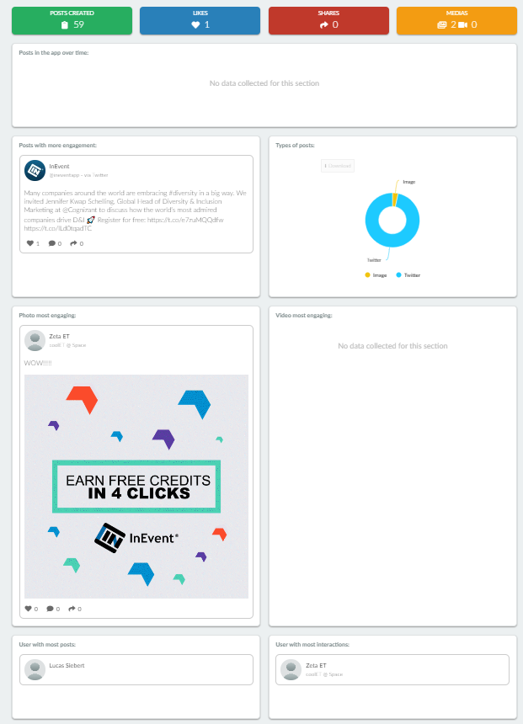
Task: Open the Earn Free Credits image
Action: pos(136,487)
